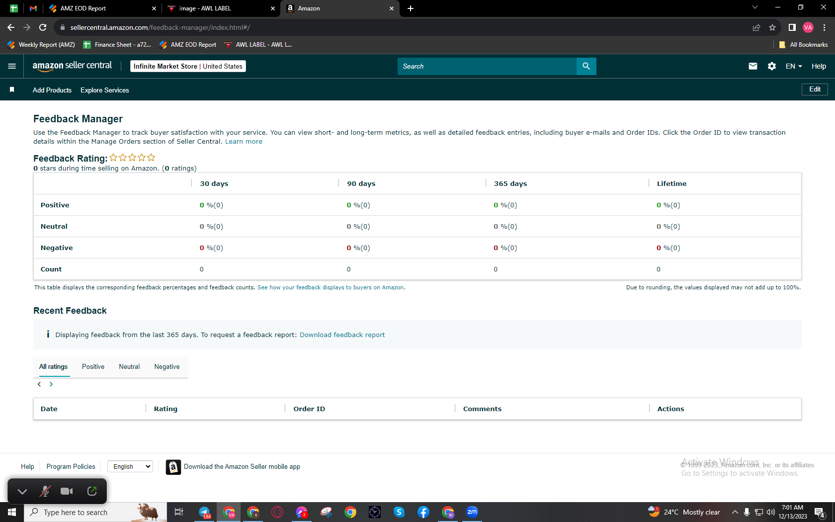Toggle microphone mute in meeting toolbar
The height and width of the screenshot is (522, 835).
45,491
